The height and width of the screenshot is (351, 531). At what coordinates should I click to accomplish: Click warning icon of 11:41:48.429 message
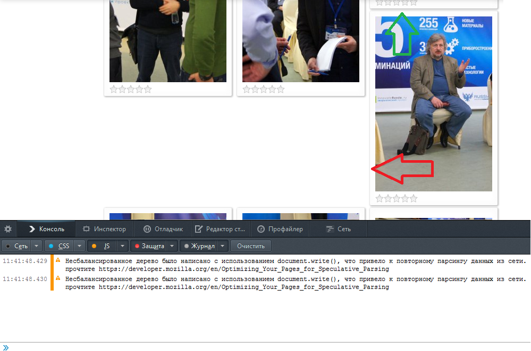[x=58, y=260]
